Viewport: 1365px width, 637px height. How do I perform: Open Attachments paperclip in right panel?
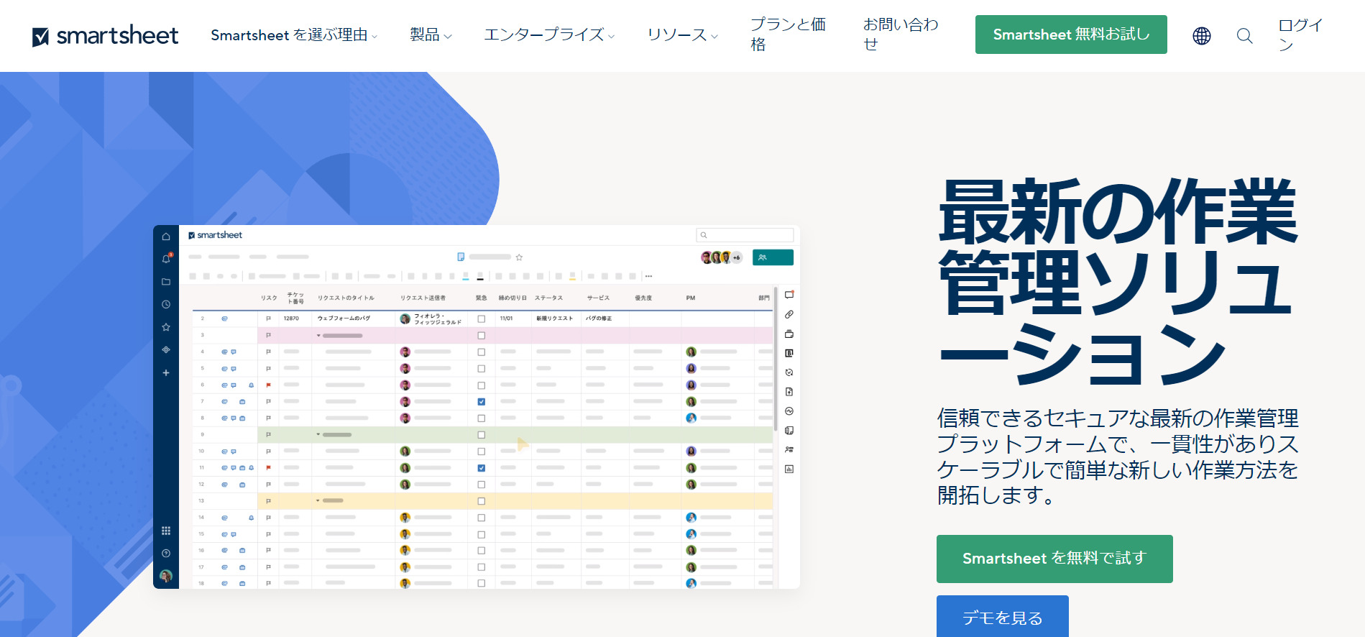(789, 314)
